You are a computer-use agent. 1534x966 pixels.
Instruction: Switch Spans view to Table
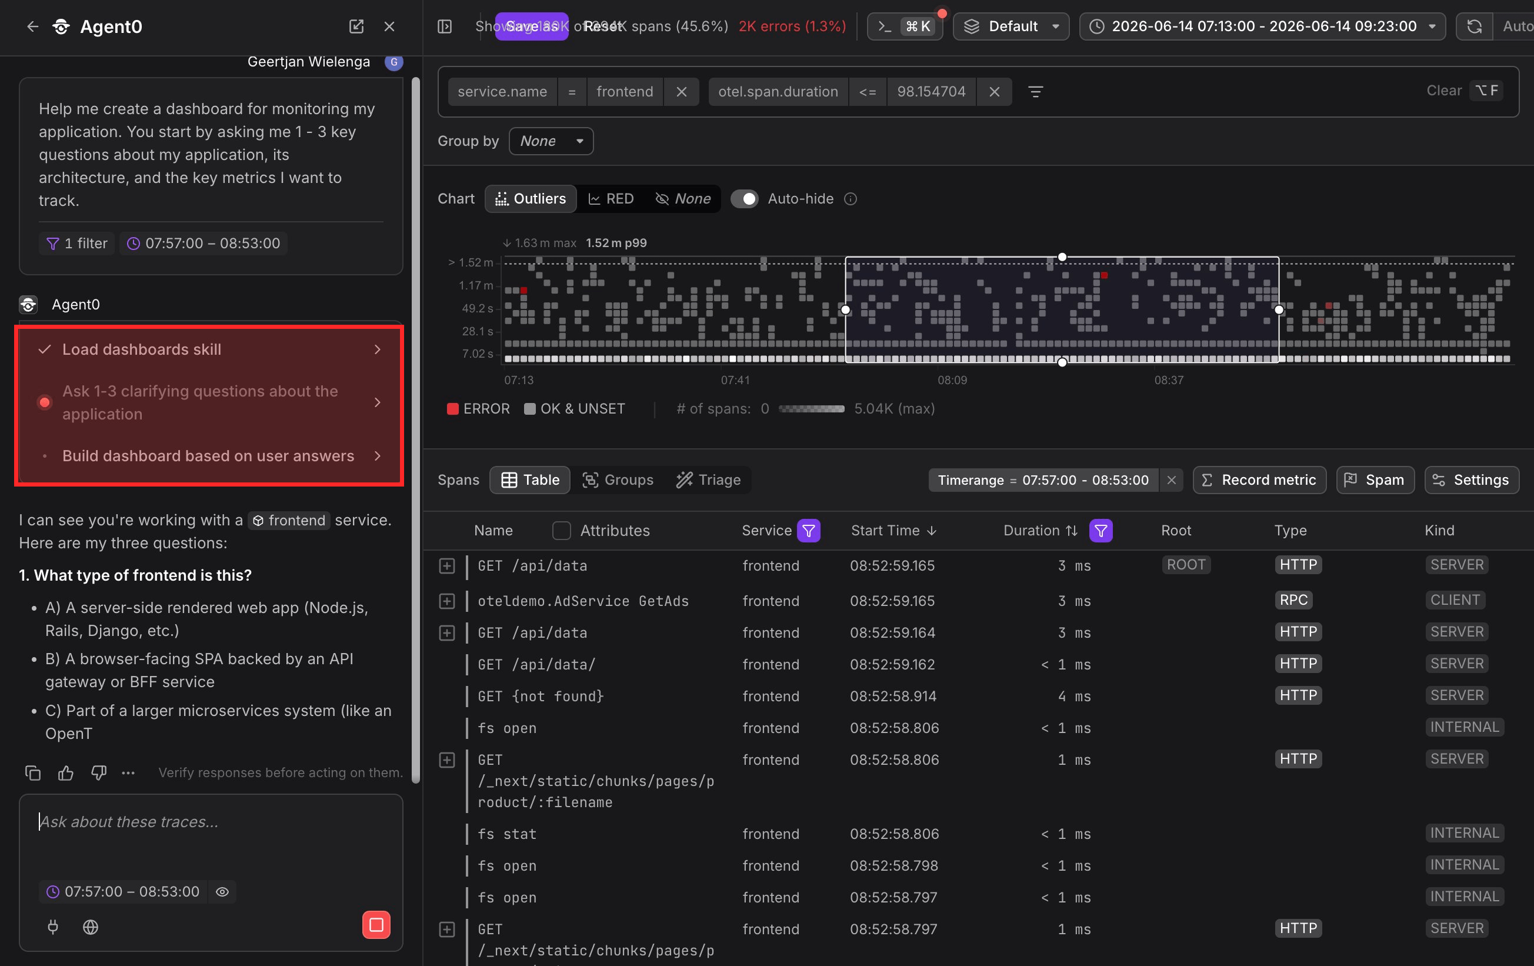530,480
